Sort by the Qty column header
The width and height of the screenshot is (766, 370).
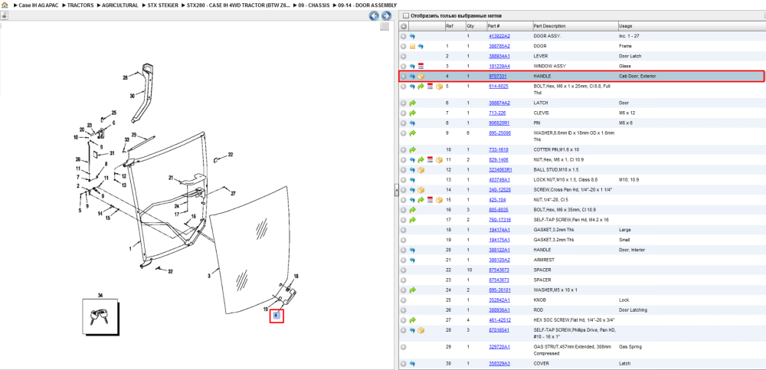point(475,26)
